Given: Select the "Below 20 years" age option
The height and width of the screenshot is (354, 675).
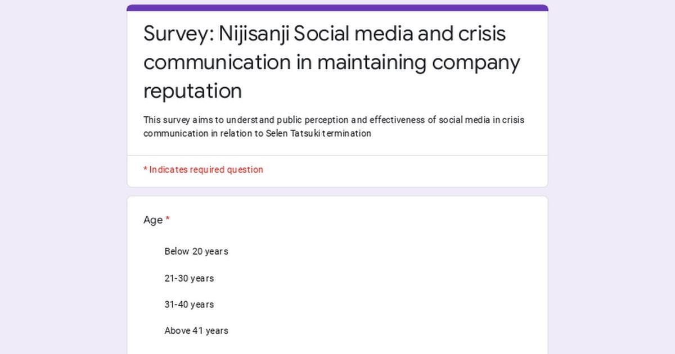Looking at the screenshot, I should pyautogui.click(x=196, y=252).
